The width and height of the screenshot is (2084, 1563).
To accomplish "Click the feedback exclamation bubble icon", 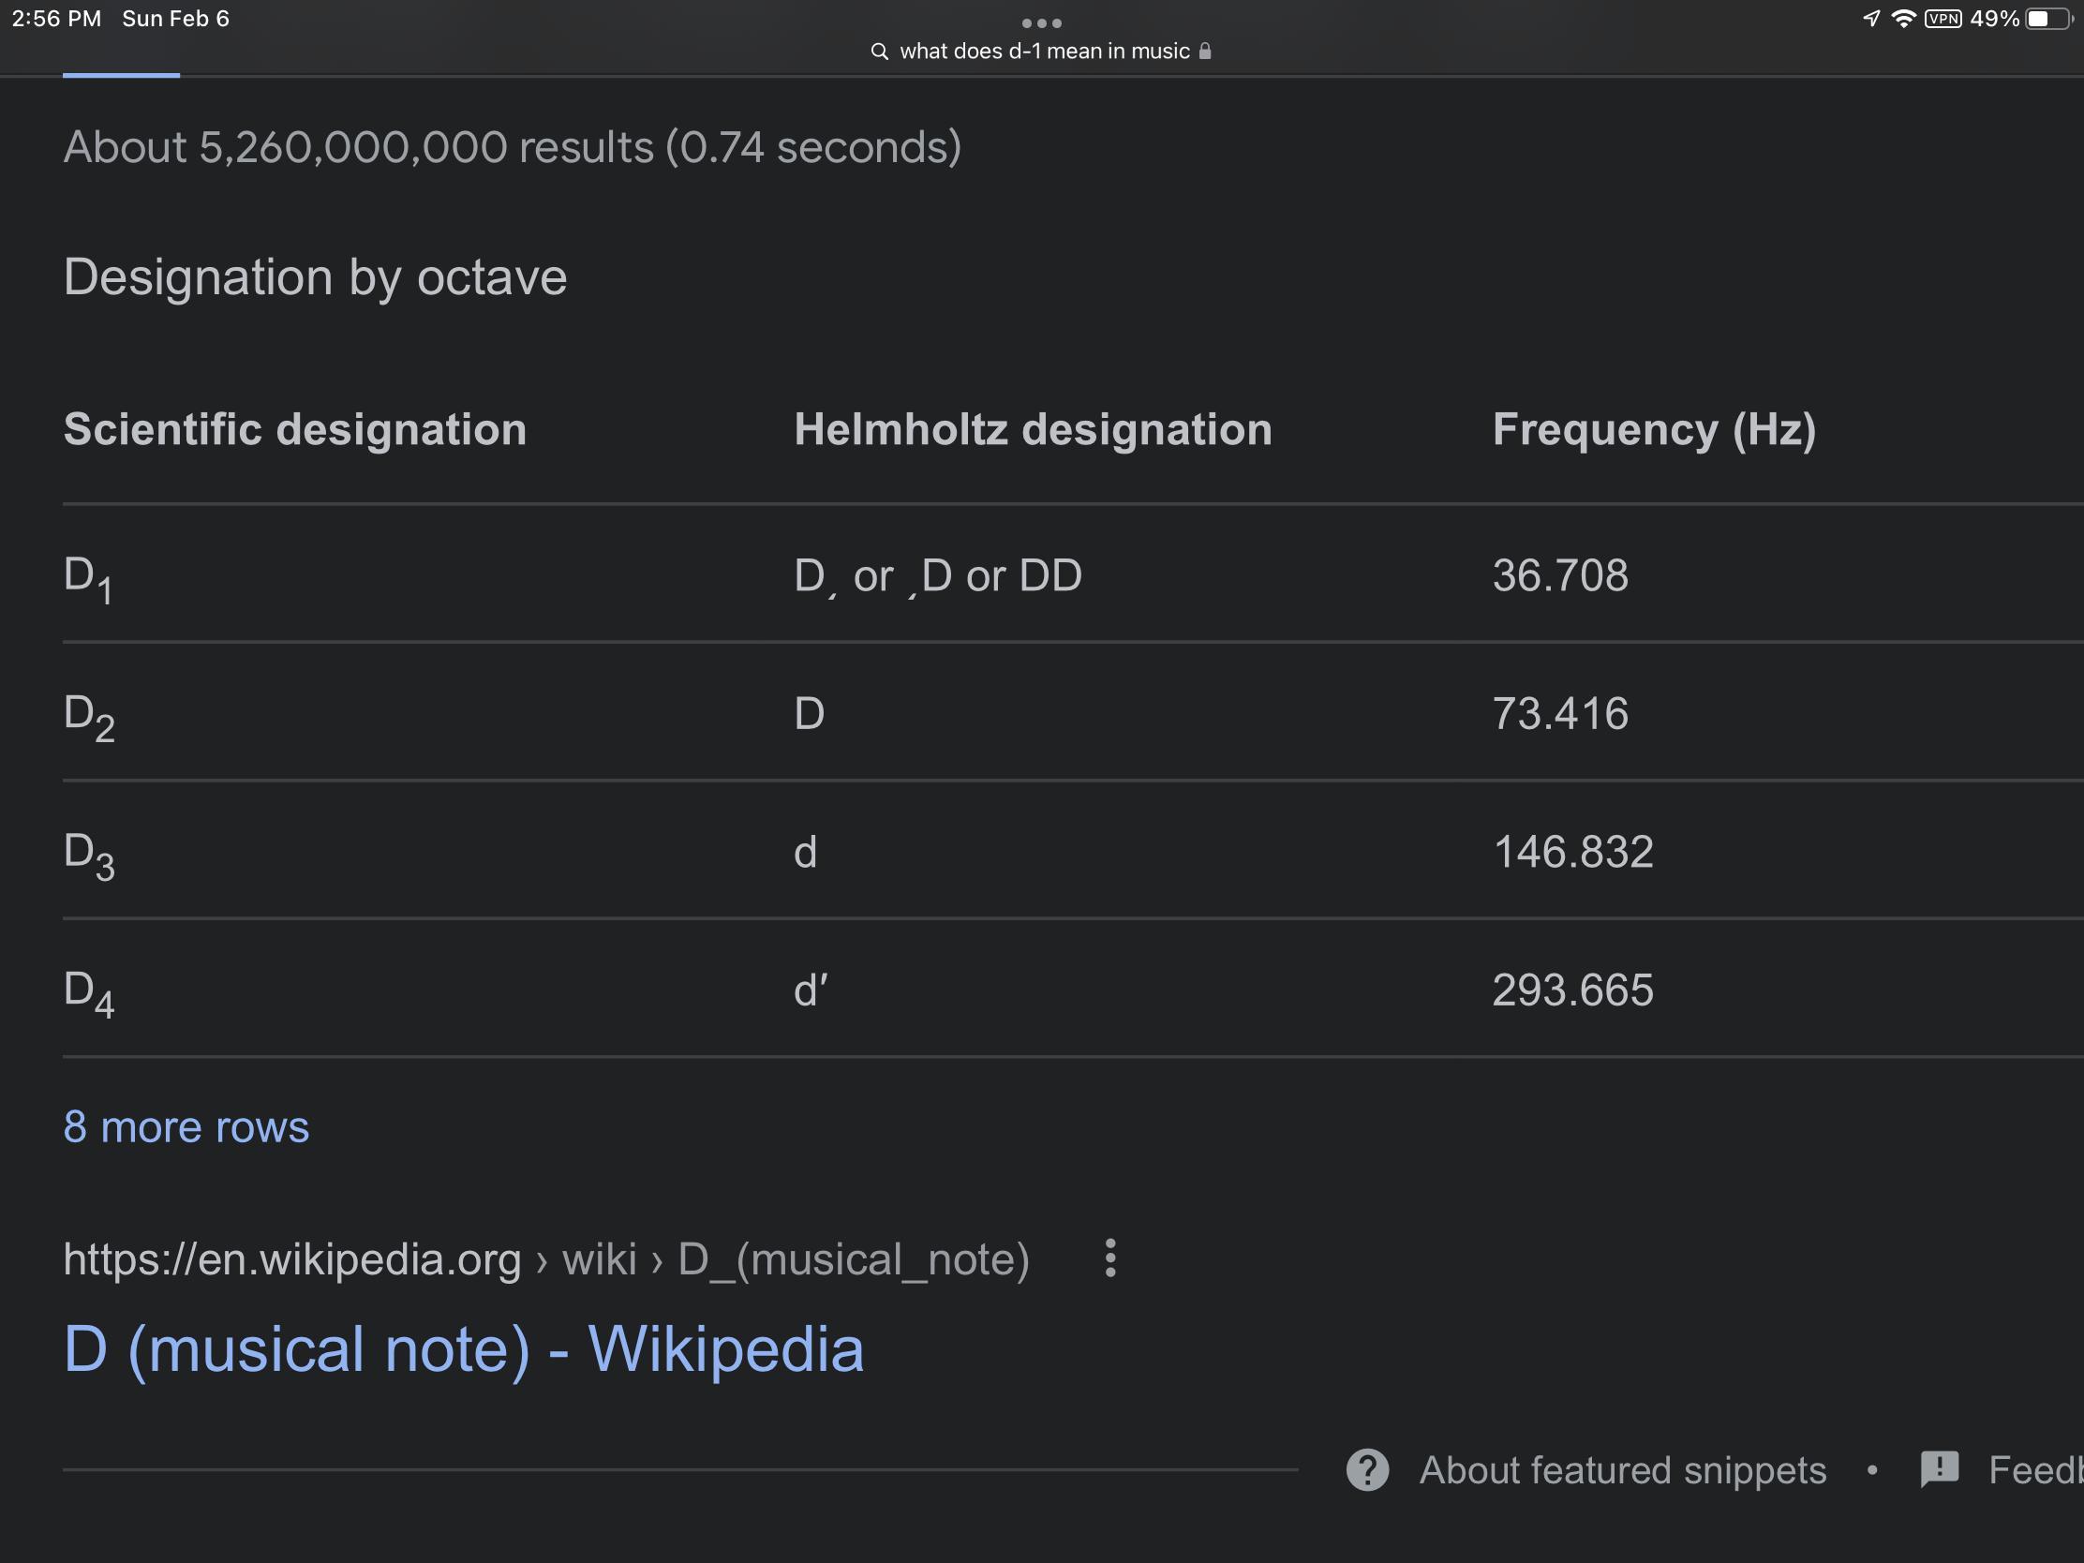I will pyautogui.click(x=1940, y=1469).
